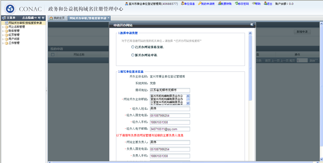Click the collapse-all icon in 主菜单 header
This screenshot has width=323, height=163.
pyautogui.click(x=43, y=18)
